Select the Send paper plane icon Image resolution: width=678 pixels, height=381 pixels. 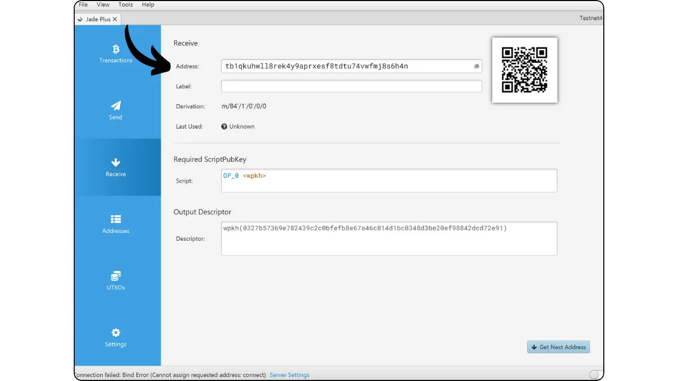(x=115, y=106)
